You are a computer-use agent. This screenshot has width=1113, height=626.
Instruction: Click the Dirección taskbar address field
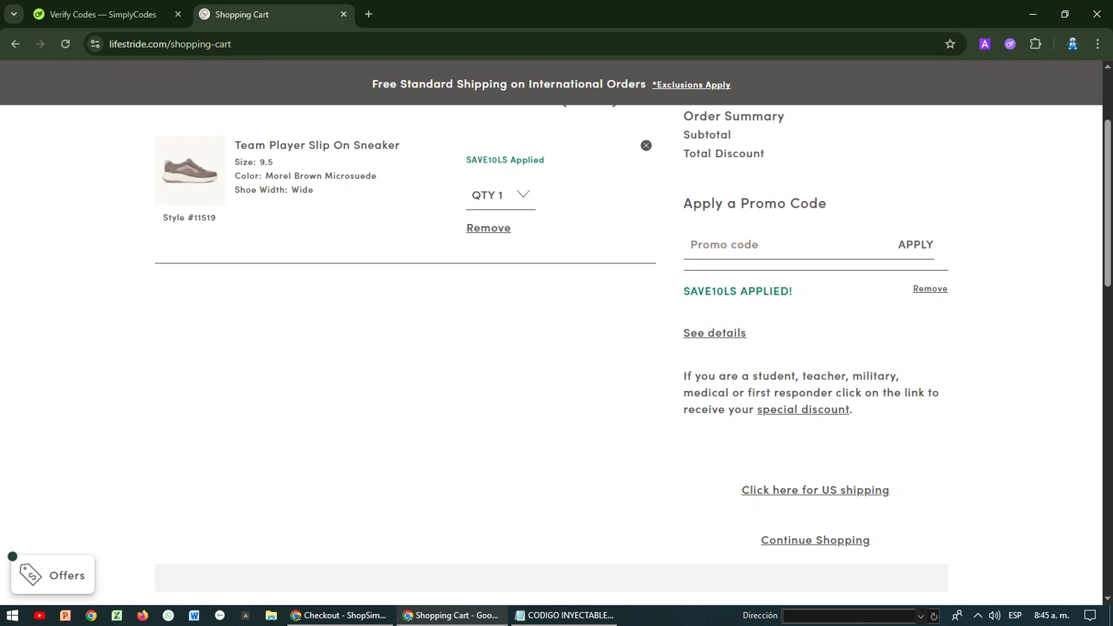tap(849, 616)
